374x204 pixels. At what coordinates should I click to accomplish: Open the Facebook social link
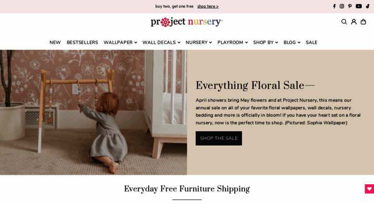tap(335, 6)
